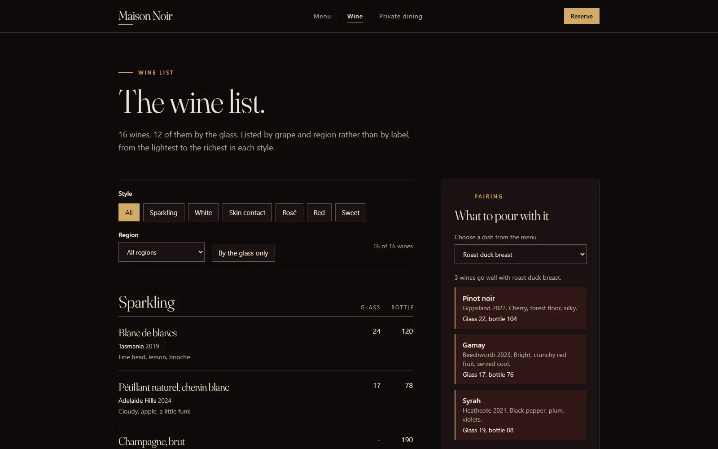The width and height of the screenshot is (718, 449).
Task: Click Choose a dish from the menu label
Action: [x=495, y=237]
